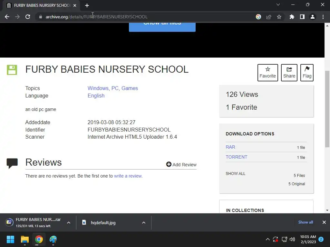Image resolution: width=330 pixels, height=247 pixels.
Task: Select the FURBY BABIES NURSERY SCHOOL tab
Action: pyautogui.click(x=41, y=5)
